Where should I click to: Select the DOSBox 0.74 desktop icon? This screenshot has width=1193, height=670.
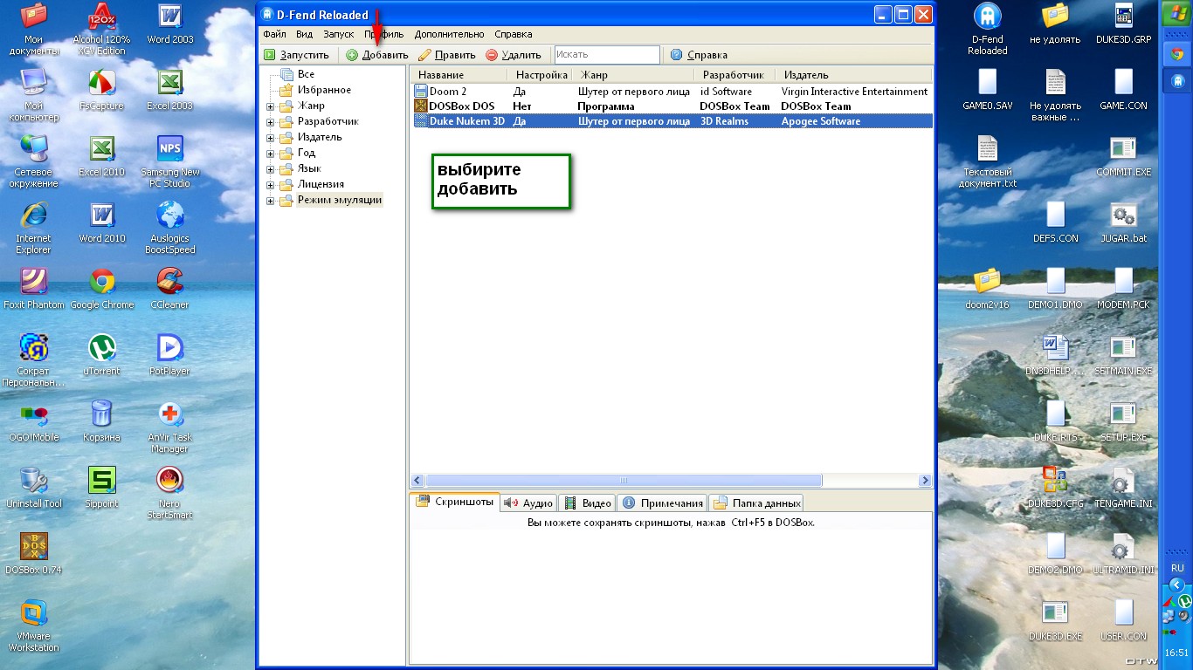tap(33, 554)
